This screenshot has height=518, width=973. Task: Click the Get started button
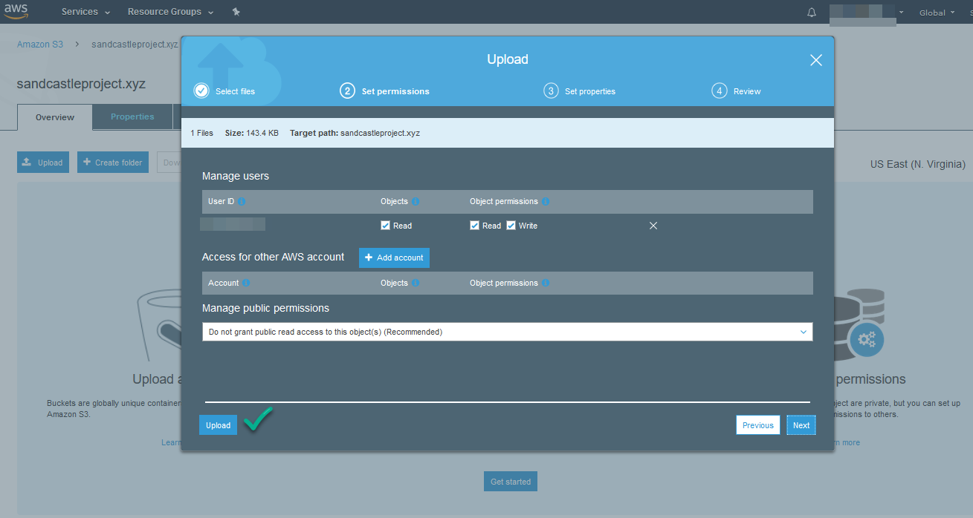[x=511, y=482]
